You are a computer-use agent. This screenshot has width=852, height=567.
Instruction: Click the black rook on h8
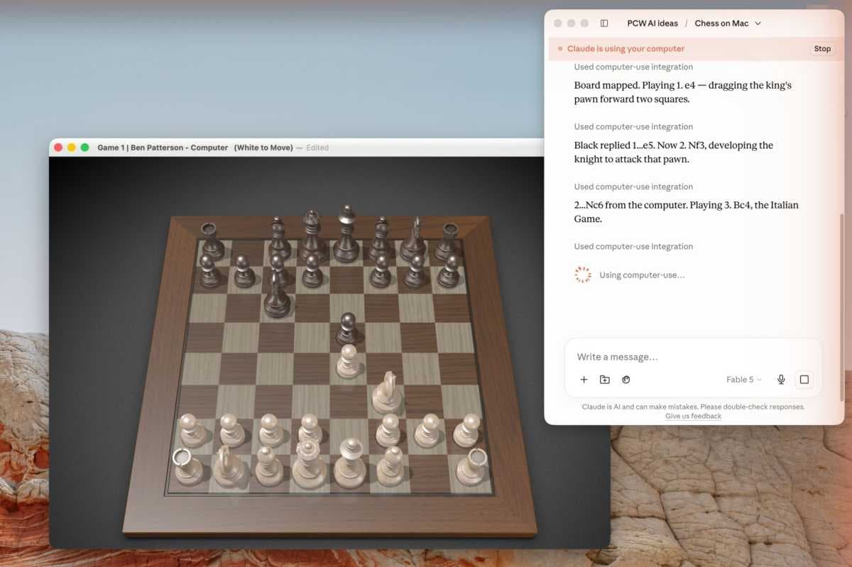click(448, 241)
